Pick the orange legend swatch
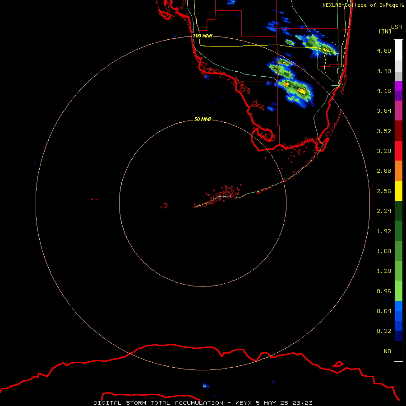The height and width of the screenshot is (406, 406). click(398, 171)
